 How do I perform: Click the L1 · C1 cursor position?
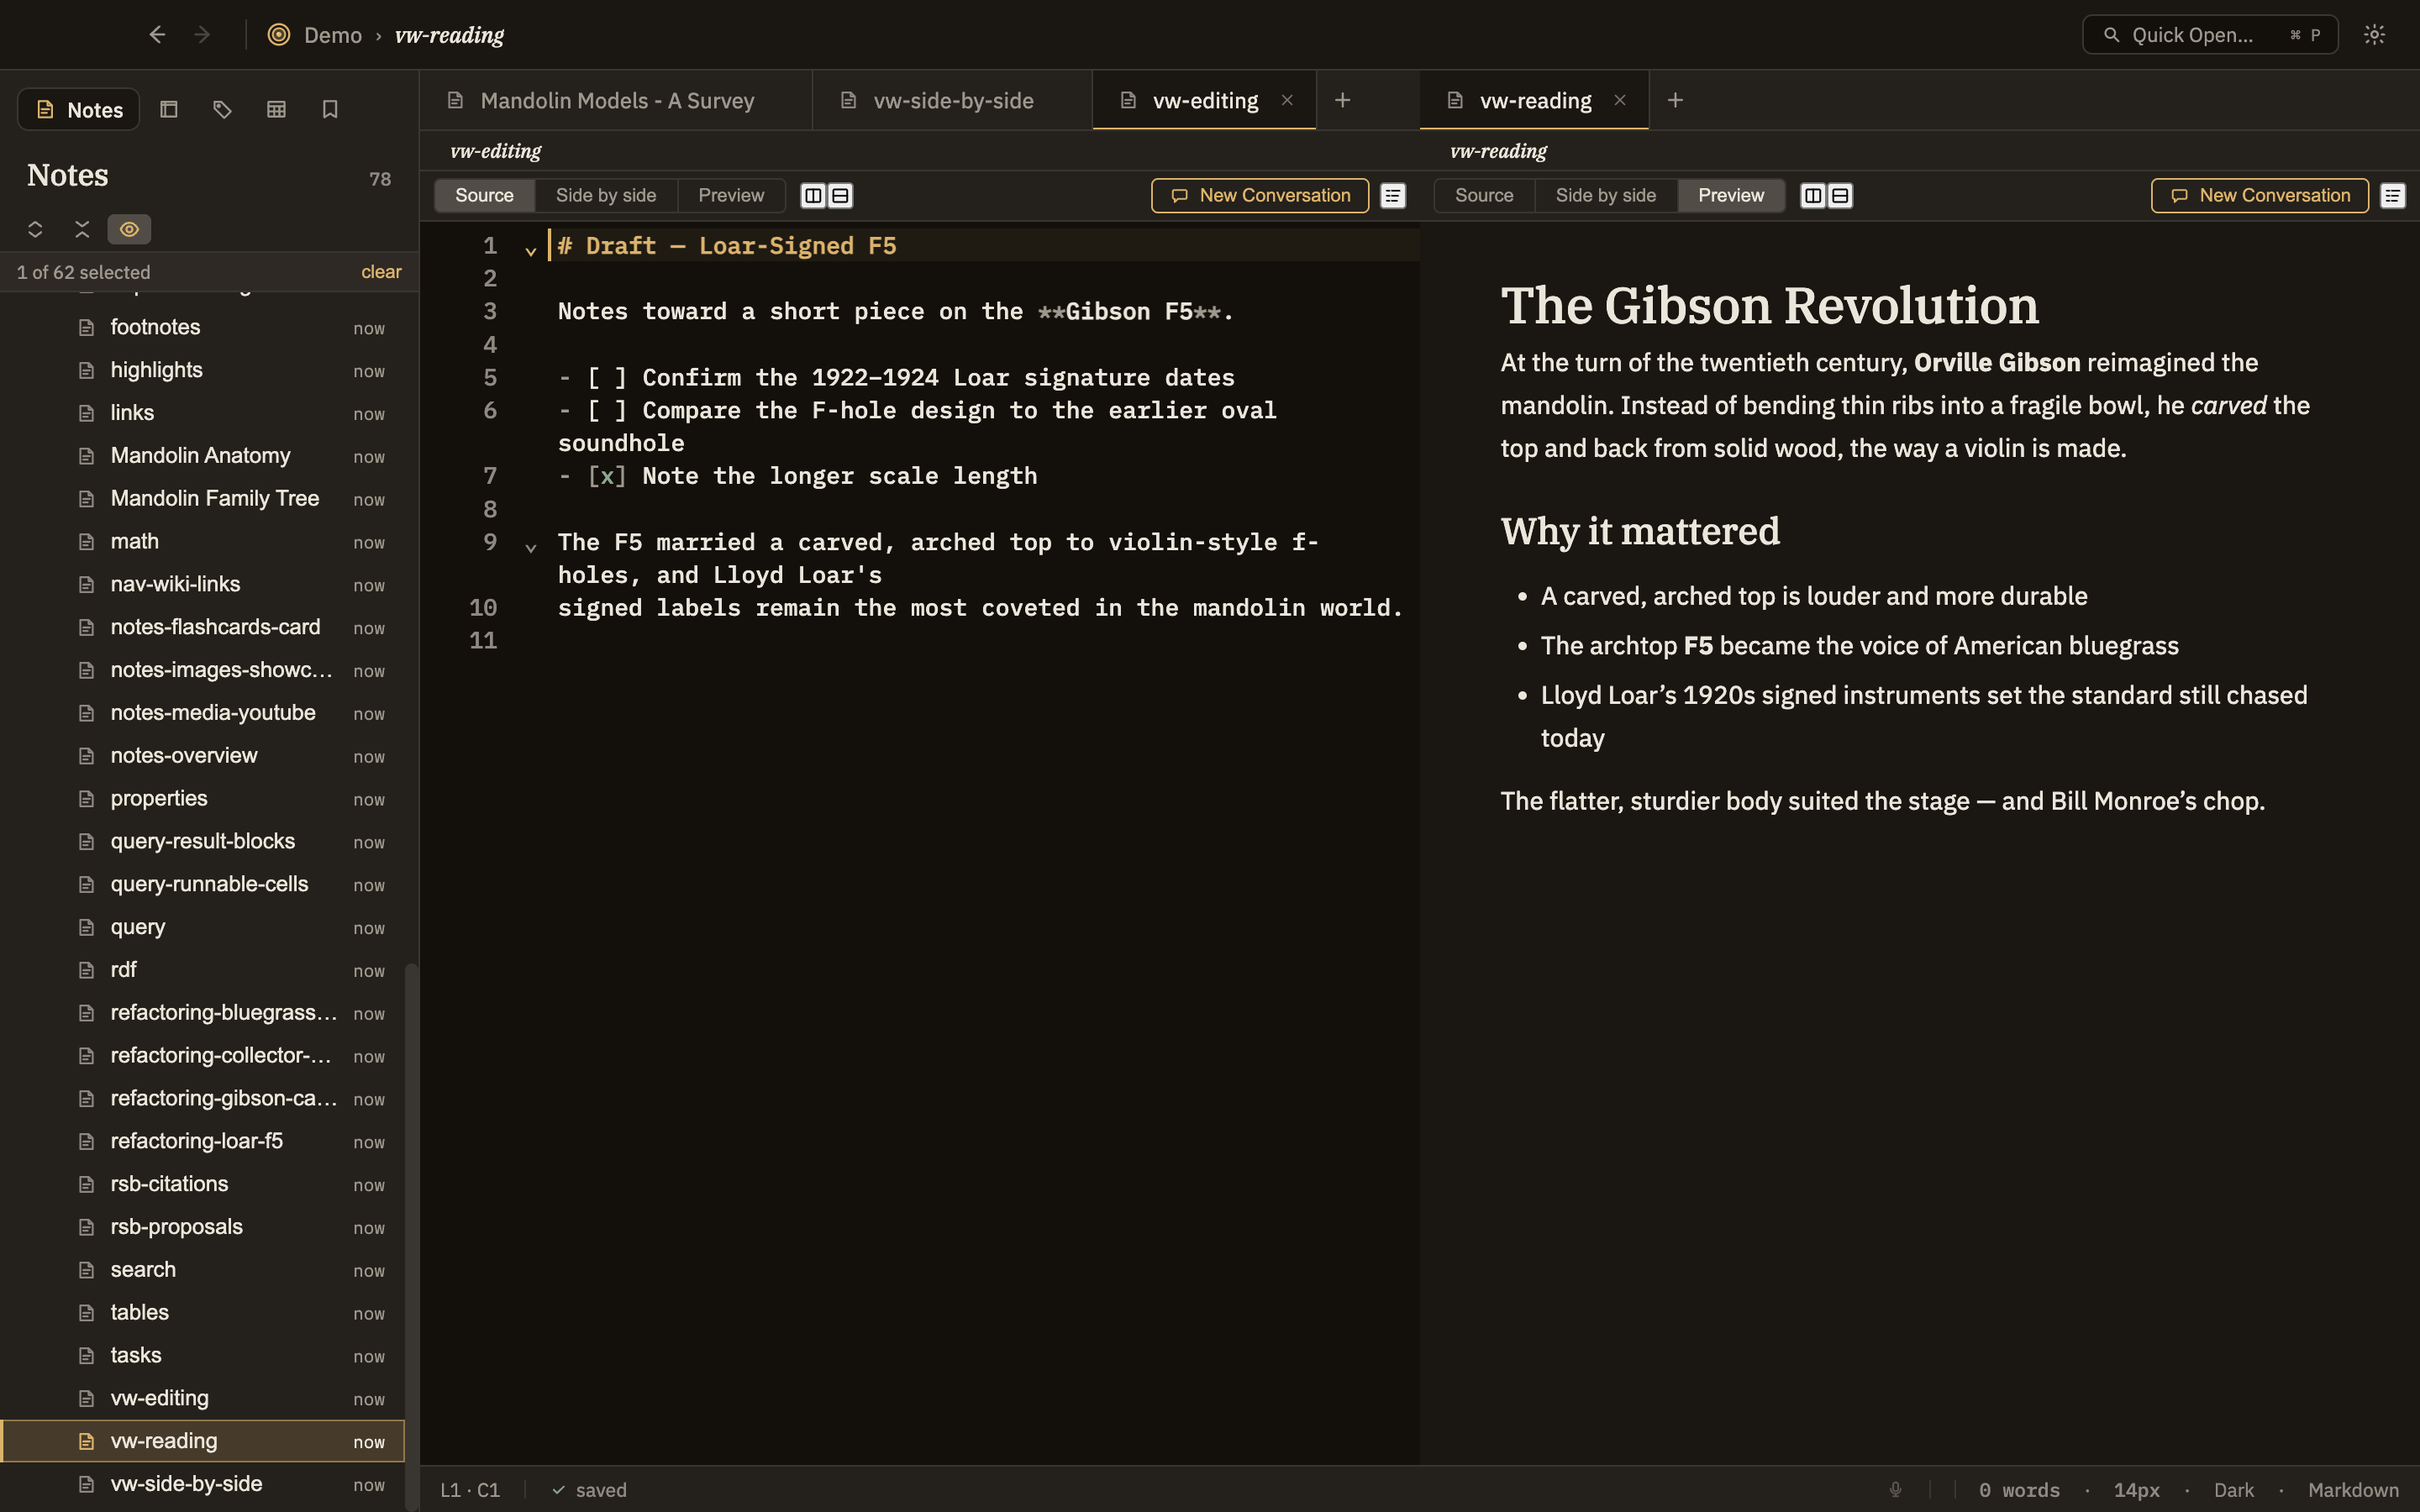(470, 1490)
